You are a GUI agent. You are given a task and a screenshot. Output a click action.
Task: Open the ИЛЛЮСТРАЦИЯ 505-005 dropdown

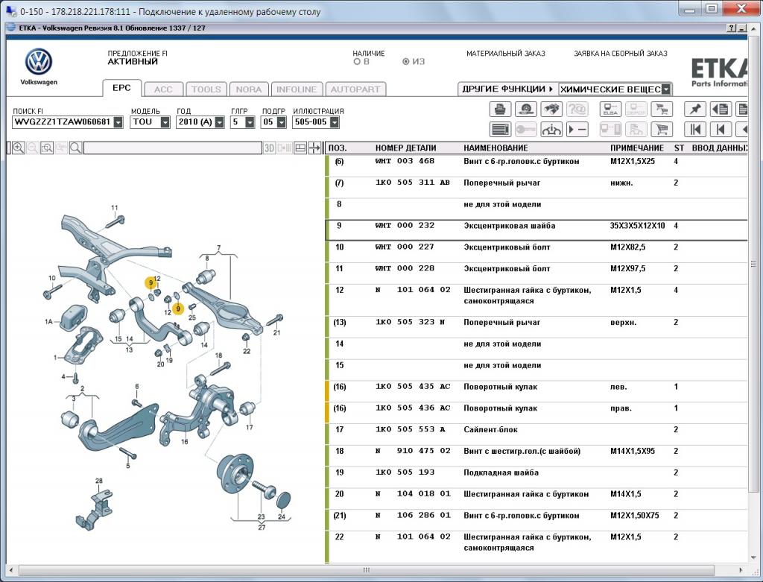click(x=335, y=122)
